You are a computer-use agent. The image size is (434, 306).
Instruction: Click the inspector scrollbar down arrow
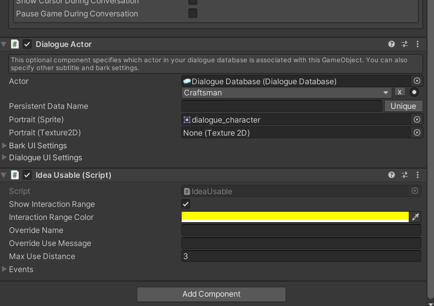430,304
